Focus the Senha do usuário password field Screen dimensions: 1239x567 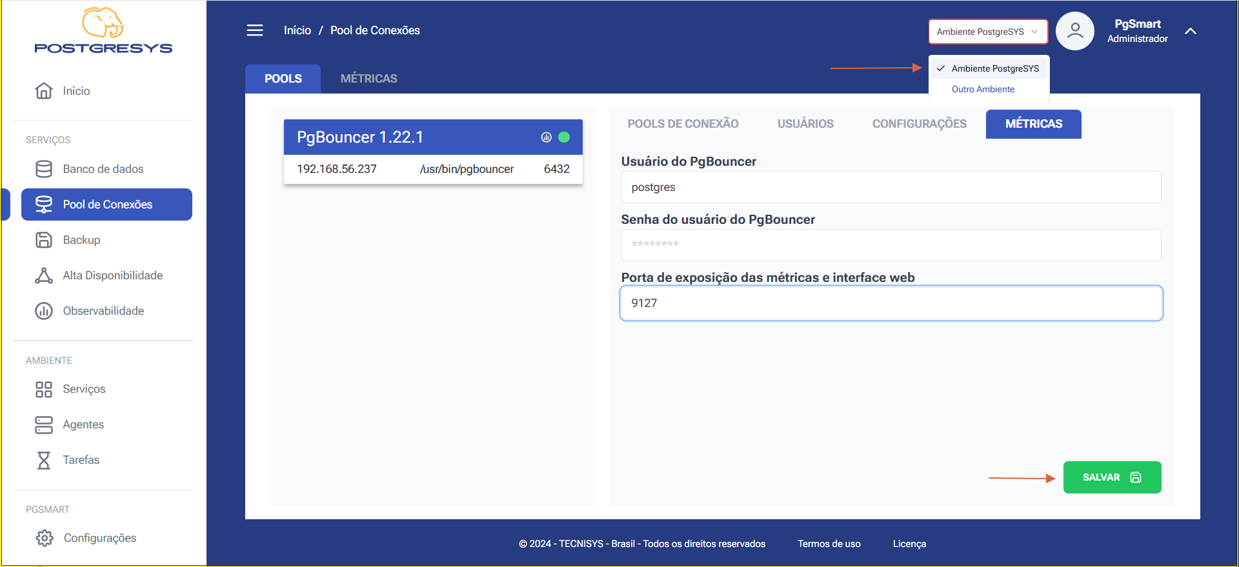891,245
